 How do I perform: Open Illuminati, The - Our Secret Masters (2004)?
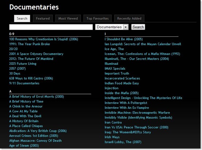pyautogui.click(x=137, y=59)
